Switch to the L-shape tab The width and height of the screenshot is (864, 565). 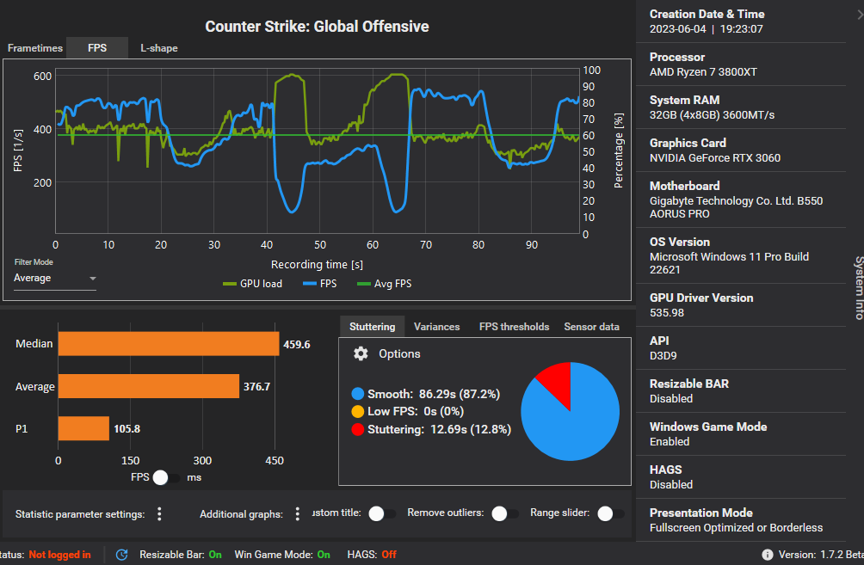pos(158,48)
